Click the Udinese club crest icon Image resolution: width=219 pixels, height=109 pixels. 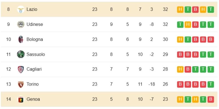(x=21, y=24)
